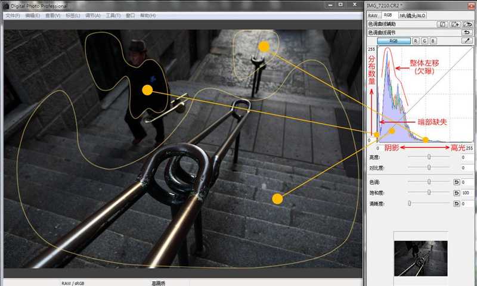Screen dimensions: 477x286
Task: Click the 饱和度 value field showing 100
Action: coord(467,192)
